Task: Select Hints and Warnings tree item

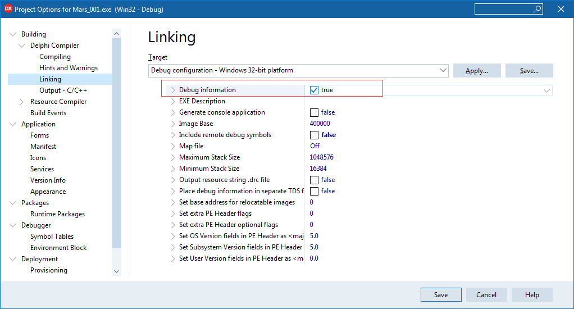Action: tap(69, 68)
